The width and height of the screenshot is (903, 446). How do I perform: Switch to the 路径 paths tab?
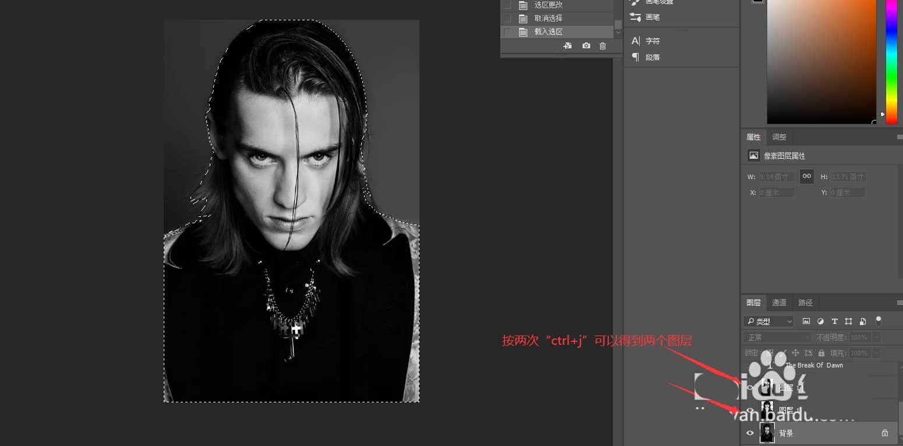coord(805,302)
